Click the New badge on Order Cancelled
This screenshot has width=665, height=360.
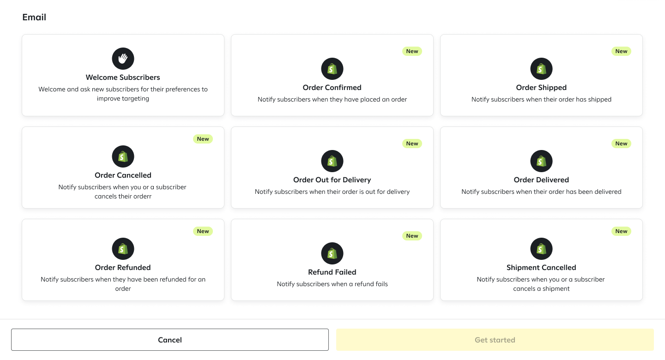click(x=203, y=139)
